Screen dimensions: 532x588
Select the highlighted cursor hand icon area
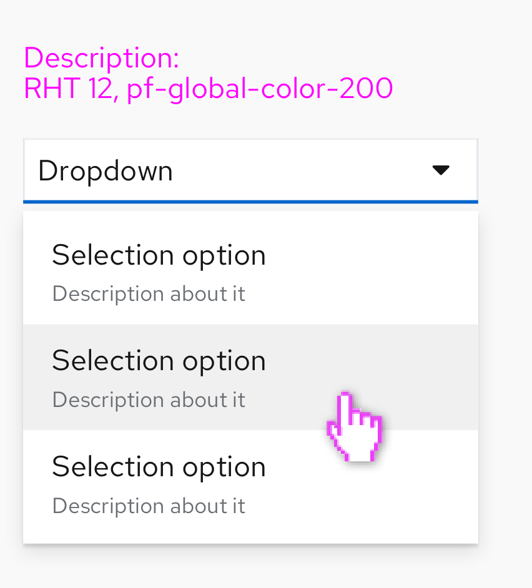[355, 426]
